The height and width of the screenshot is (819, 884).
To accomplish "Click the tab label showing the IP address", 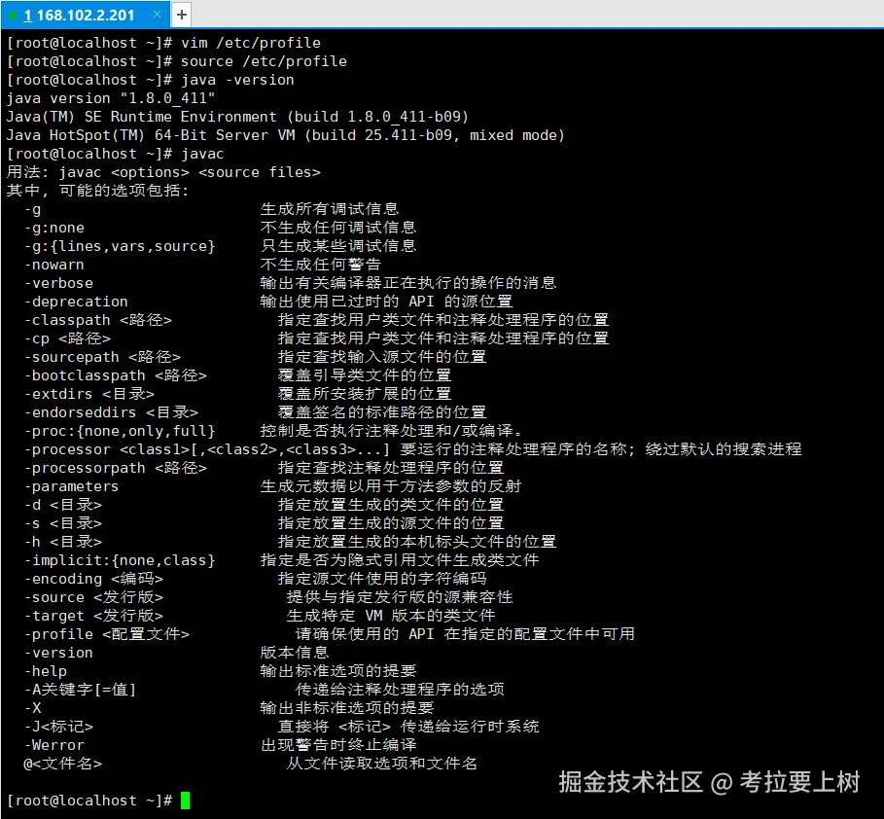I will click(x=88, y=15).
